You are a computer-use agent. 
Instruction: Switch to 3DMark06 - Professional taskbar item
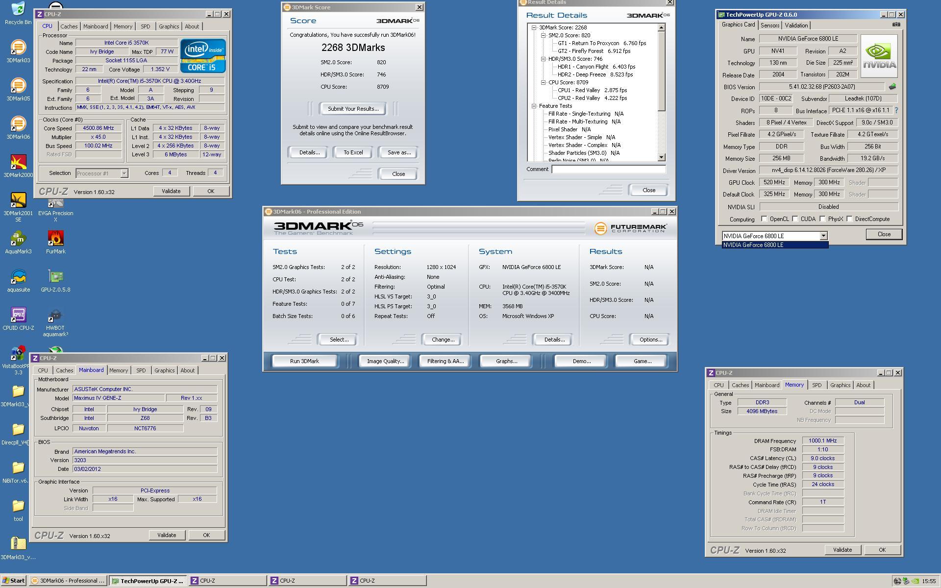click(68, 581)
